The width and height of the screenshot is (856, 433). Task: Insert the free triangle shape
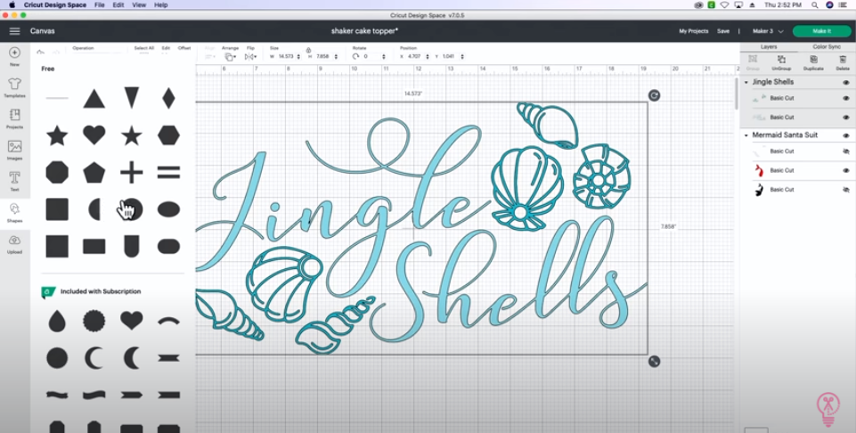click(94, 99)
